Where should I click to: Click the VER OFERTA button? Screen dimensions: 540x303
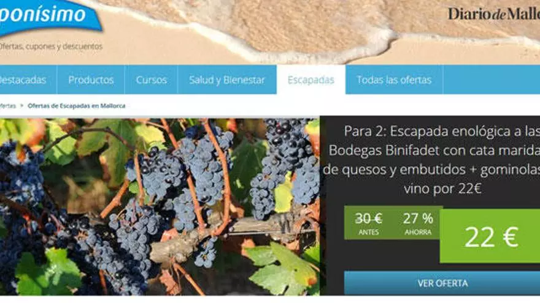pos(442,283)
